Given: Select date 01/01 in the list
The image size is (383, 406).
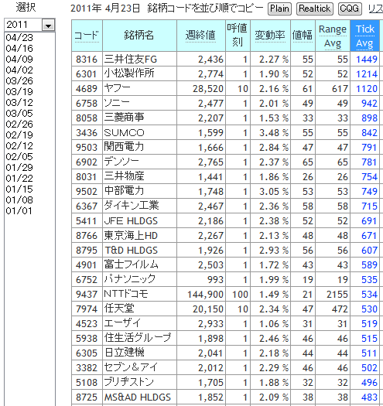Looking at the screenshot, I should tap(19, 211).
